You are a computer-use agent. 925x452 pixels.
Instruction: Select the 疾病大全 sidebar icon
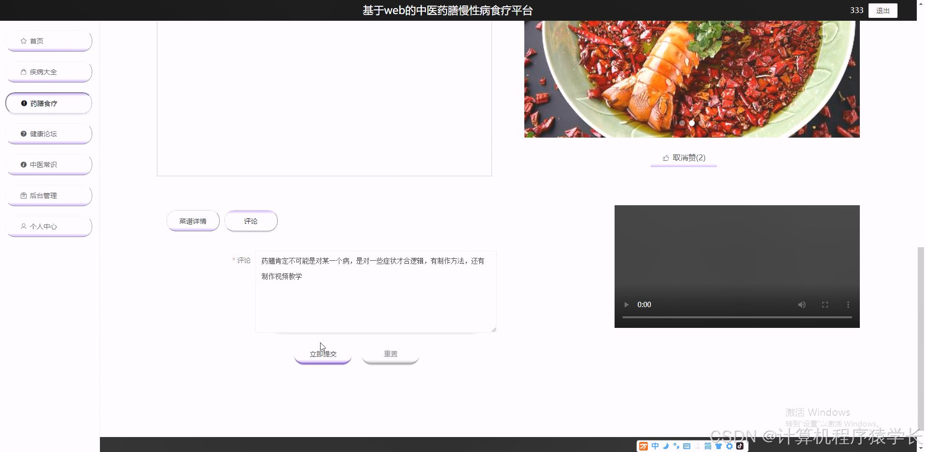point(23,71)
